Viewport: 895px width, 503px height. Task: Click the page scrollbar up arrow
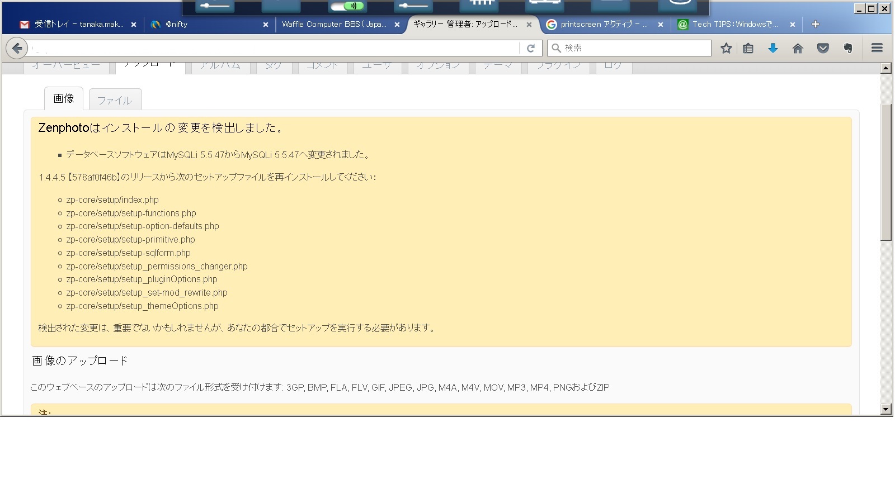click(x=885, y=68)
